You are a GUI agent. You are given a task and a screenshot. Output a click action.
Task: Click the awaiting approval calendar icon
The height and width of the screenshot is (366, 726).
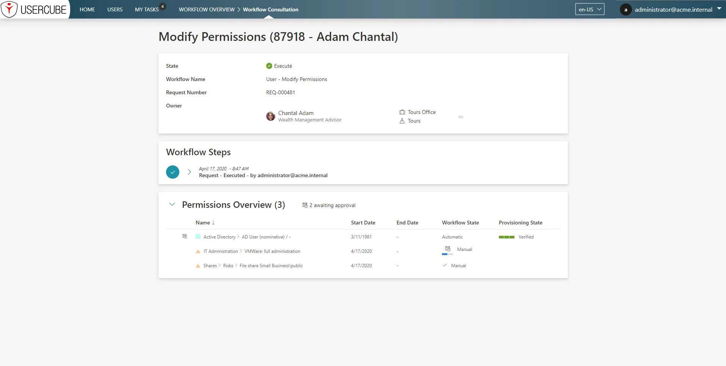point(305,205)
